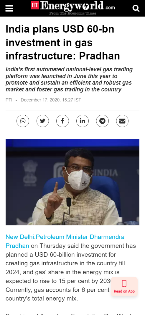
Task: Open the New Delhi link
Action: (20, 237)
